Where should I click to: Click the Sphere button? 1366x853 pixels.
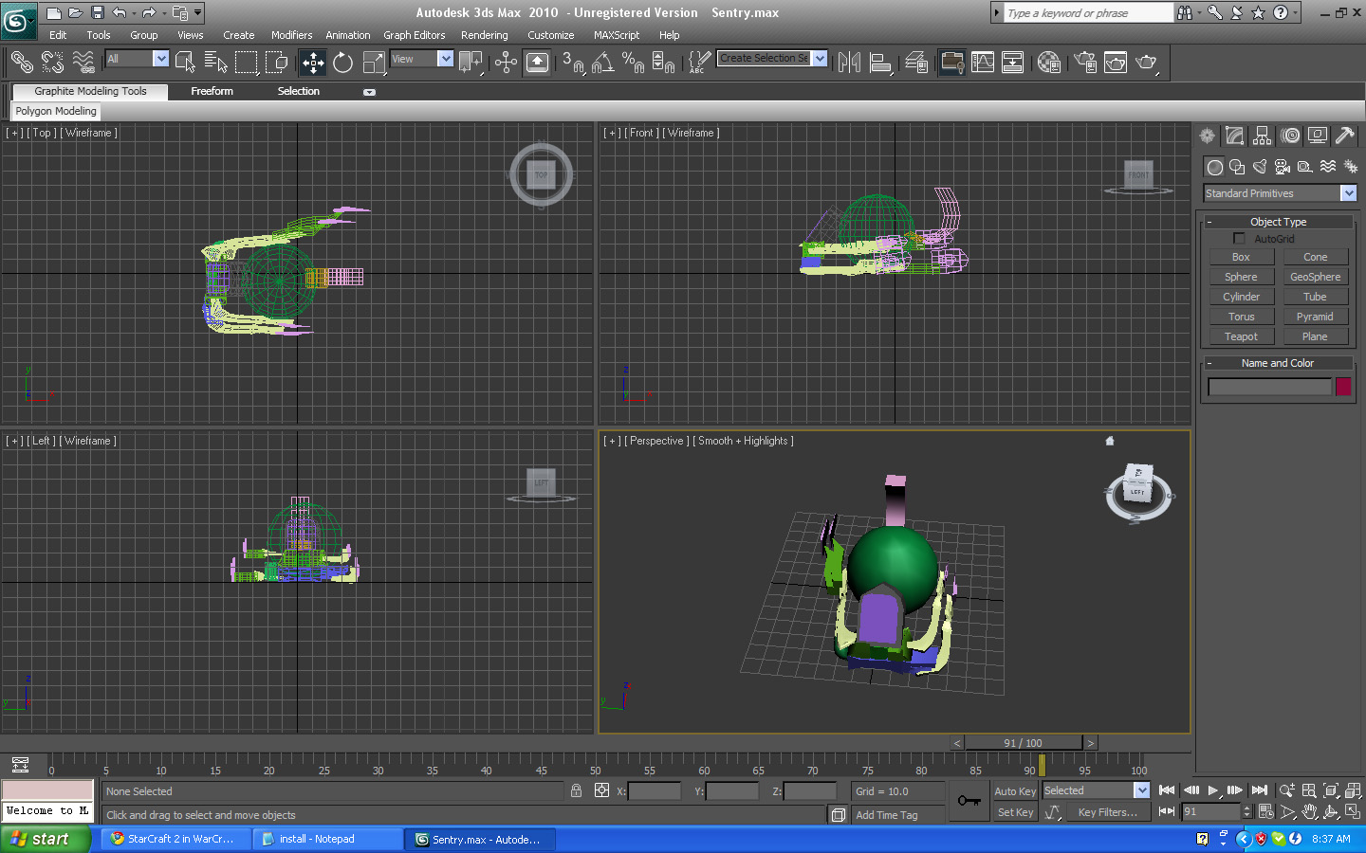pos(1241,277)
